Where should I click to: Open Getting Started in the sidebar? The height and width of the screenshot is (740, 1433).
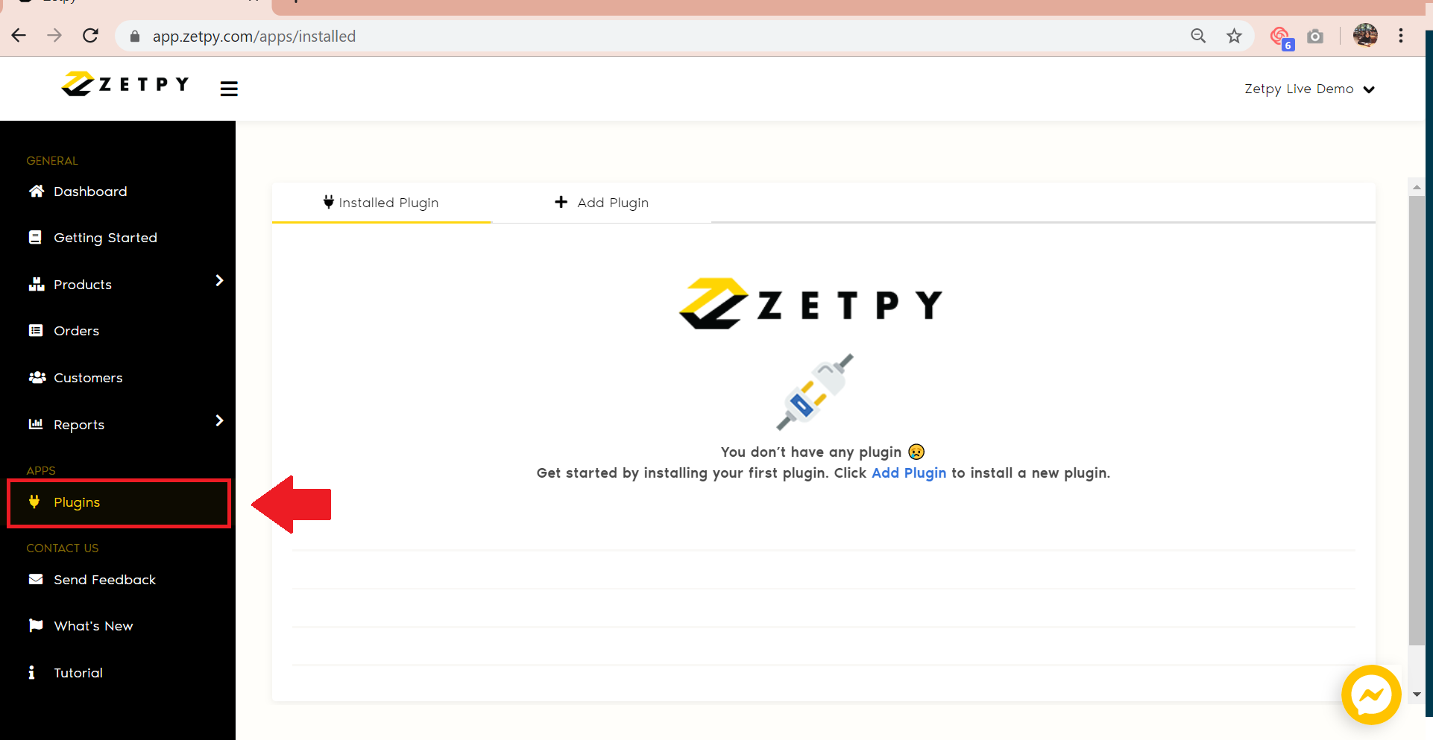click(105, 238)
